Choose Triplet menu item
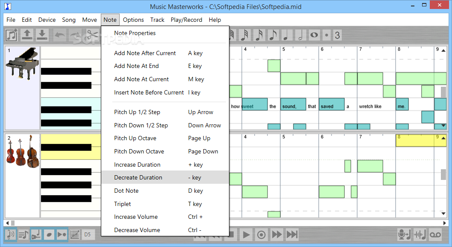The height and width of the screenshot is (247, 452). pos(165,204)
